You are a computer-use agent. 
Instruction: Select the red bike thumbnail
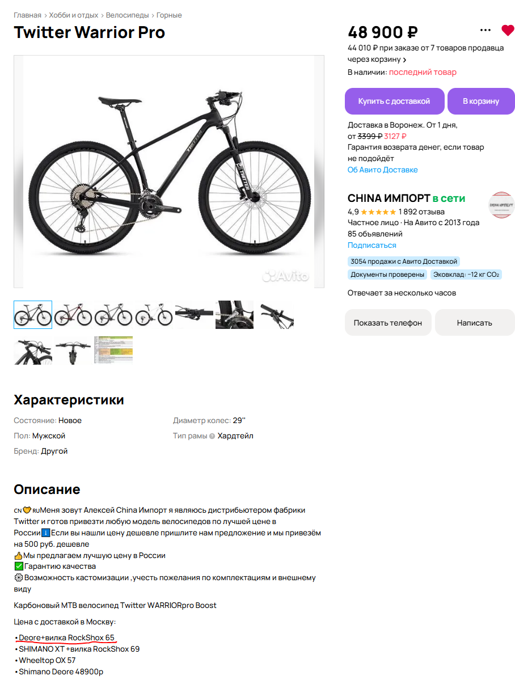point(73,315)
